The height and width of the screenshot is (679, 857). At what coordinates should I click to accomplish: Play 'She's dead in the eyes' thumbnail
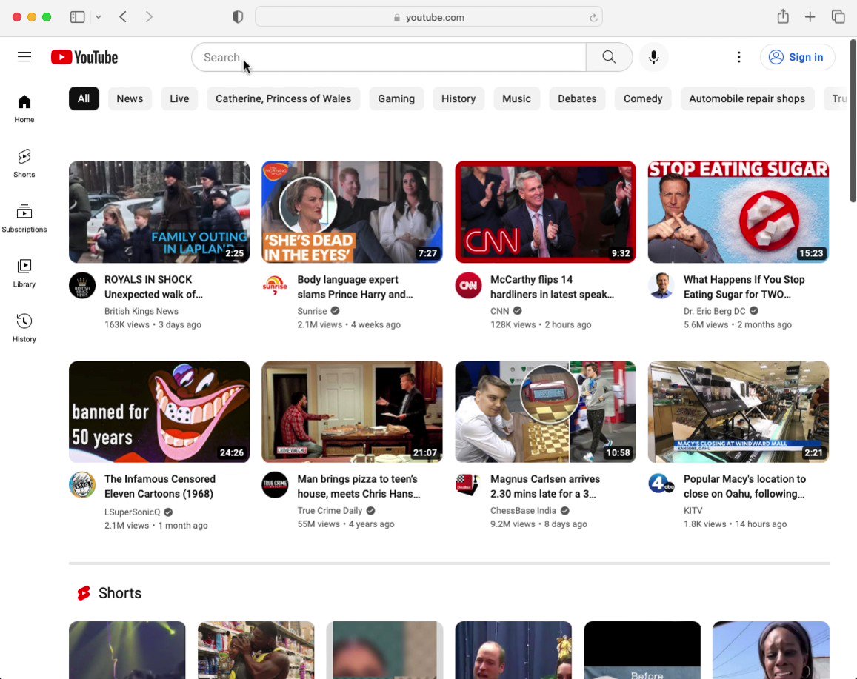tap(352, 212)
